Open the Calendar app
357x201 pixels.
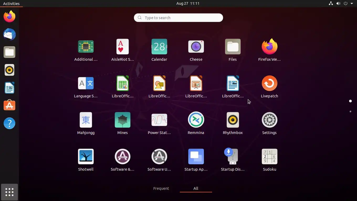pyautogui.click(x=159, y=47)
